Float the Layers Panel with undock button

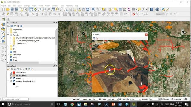[x=54, y=66]
